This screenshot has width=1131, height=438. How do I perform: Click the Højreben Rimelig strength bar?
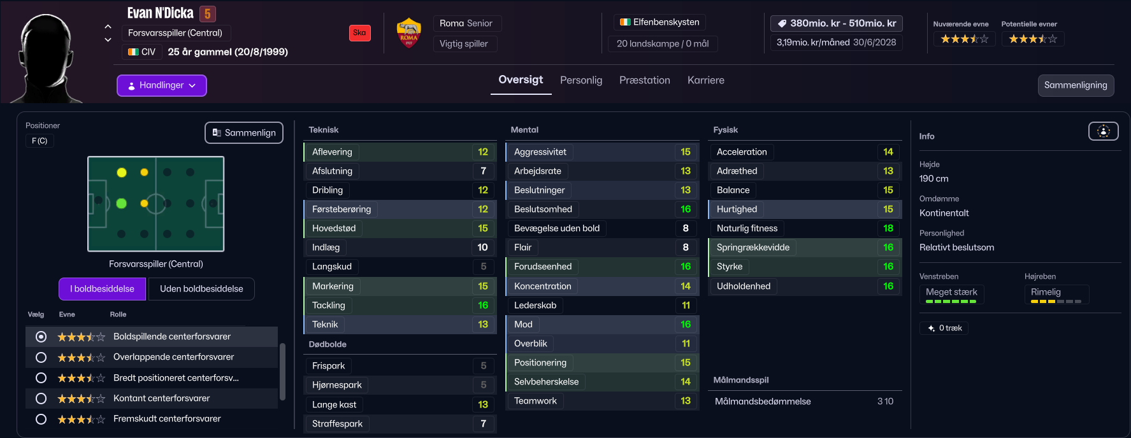pyautogui.click(x=1055, y=301)
